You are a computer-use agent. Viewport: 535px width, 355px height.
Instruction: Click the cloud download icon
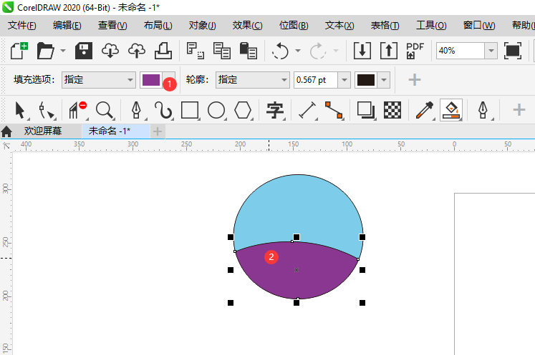(110, 51)
